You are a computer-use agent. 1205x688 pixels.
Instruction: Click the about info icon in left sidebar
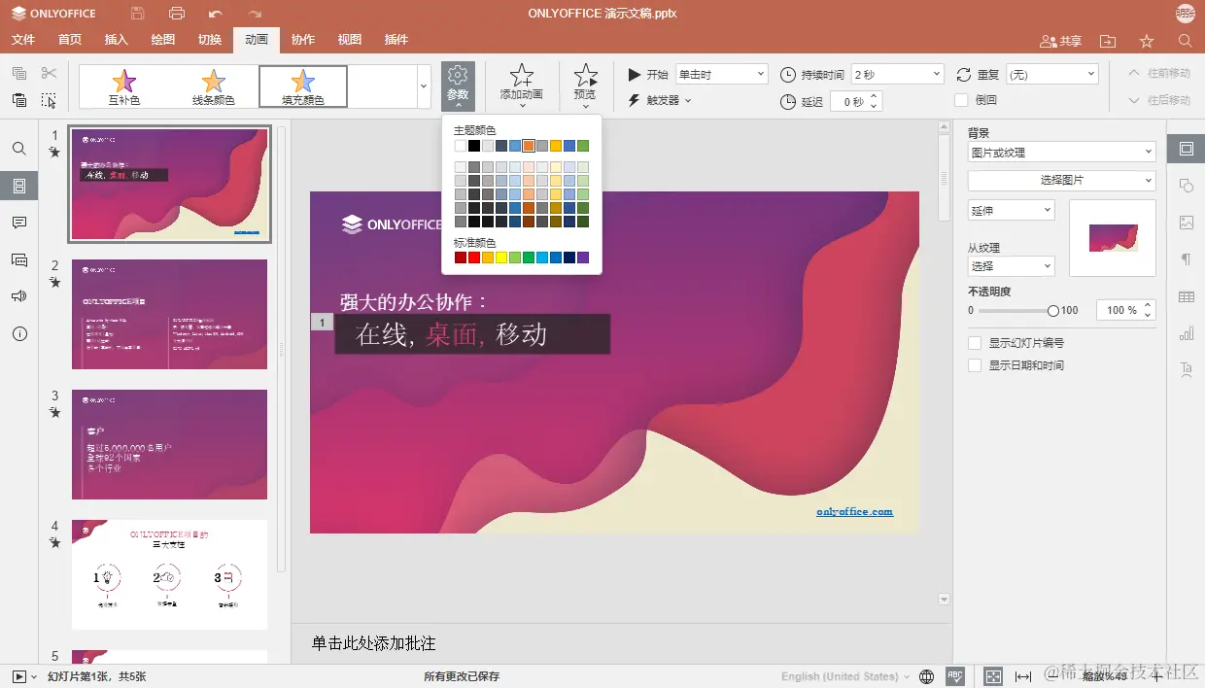[x=19, y=333]
